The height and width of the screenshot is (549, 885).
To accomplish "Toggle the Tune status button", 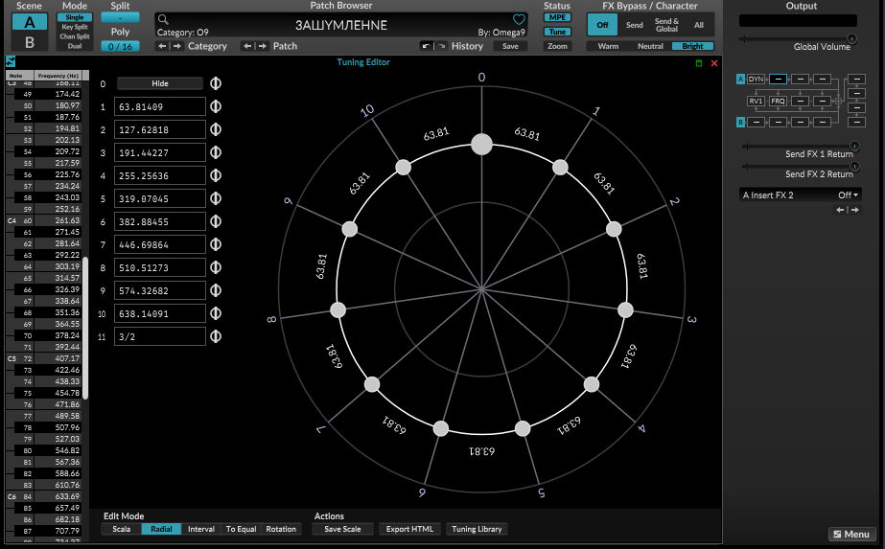I will [557, 32].
